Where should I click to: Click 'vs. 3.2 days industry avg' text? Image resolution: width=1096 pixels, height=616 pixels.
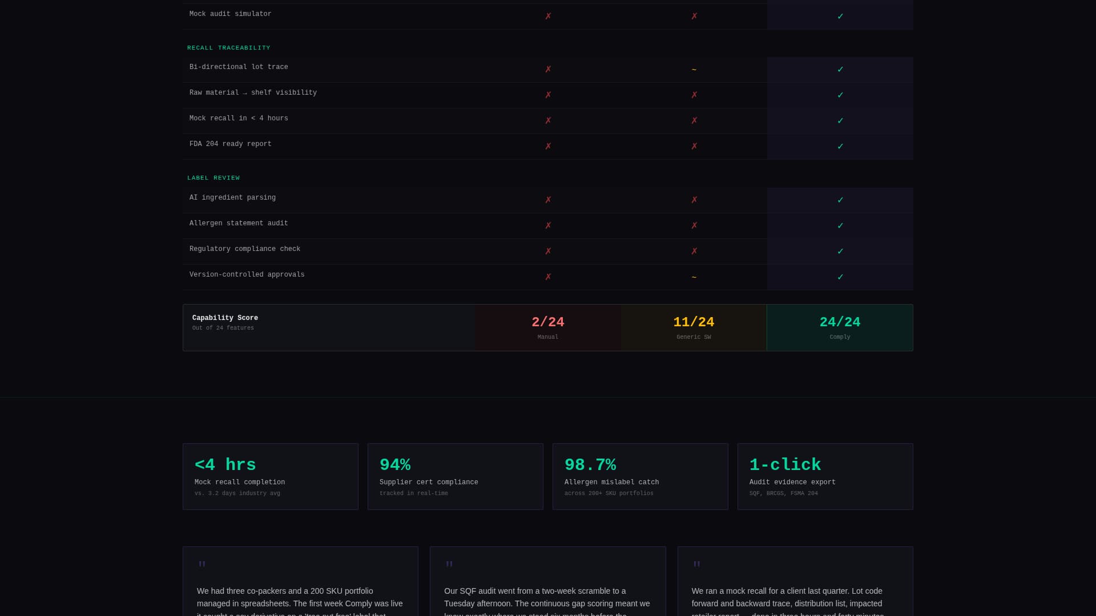[237, 493]
